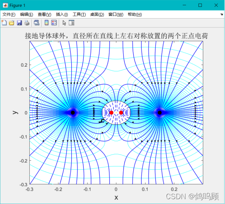Toggle the Edit Plot arrow tool
This screenshot has width=225, height=204.
click(64, 23)
